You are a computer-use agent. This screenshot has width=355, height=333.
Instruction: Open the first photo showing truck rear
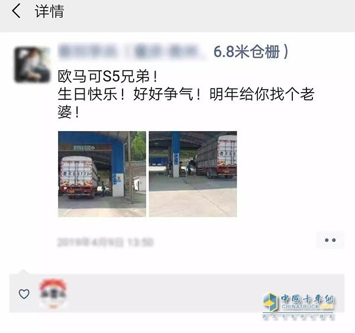(x=102, y=174)
